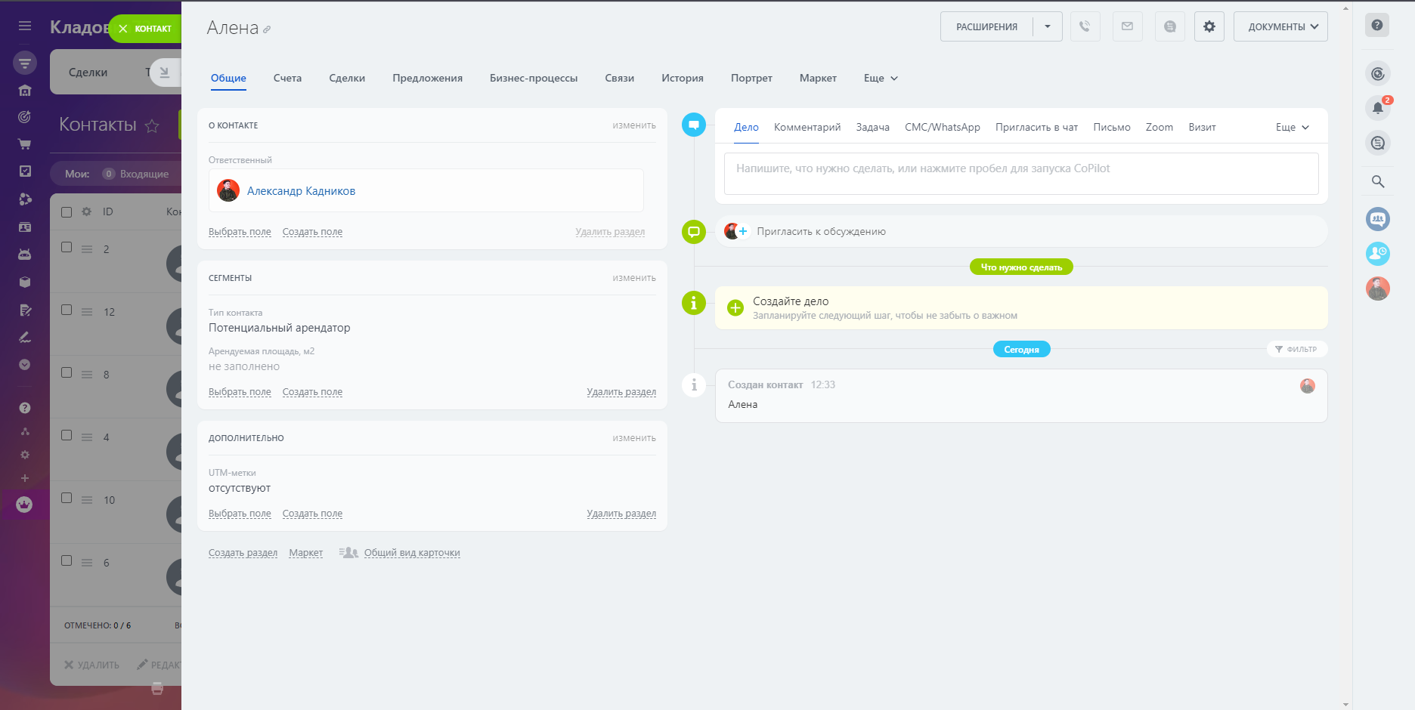The height and width of the screenshot is (710, 1415).
Task: Expand the Еще menu in timeline tabs
Action: [1292, 128]
